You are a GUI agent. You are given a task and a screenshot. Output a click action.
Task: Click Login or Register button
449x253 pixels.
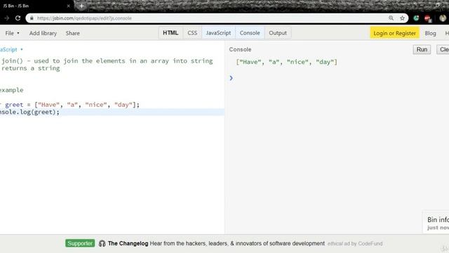(394, 33)
